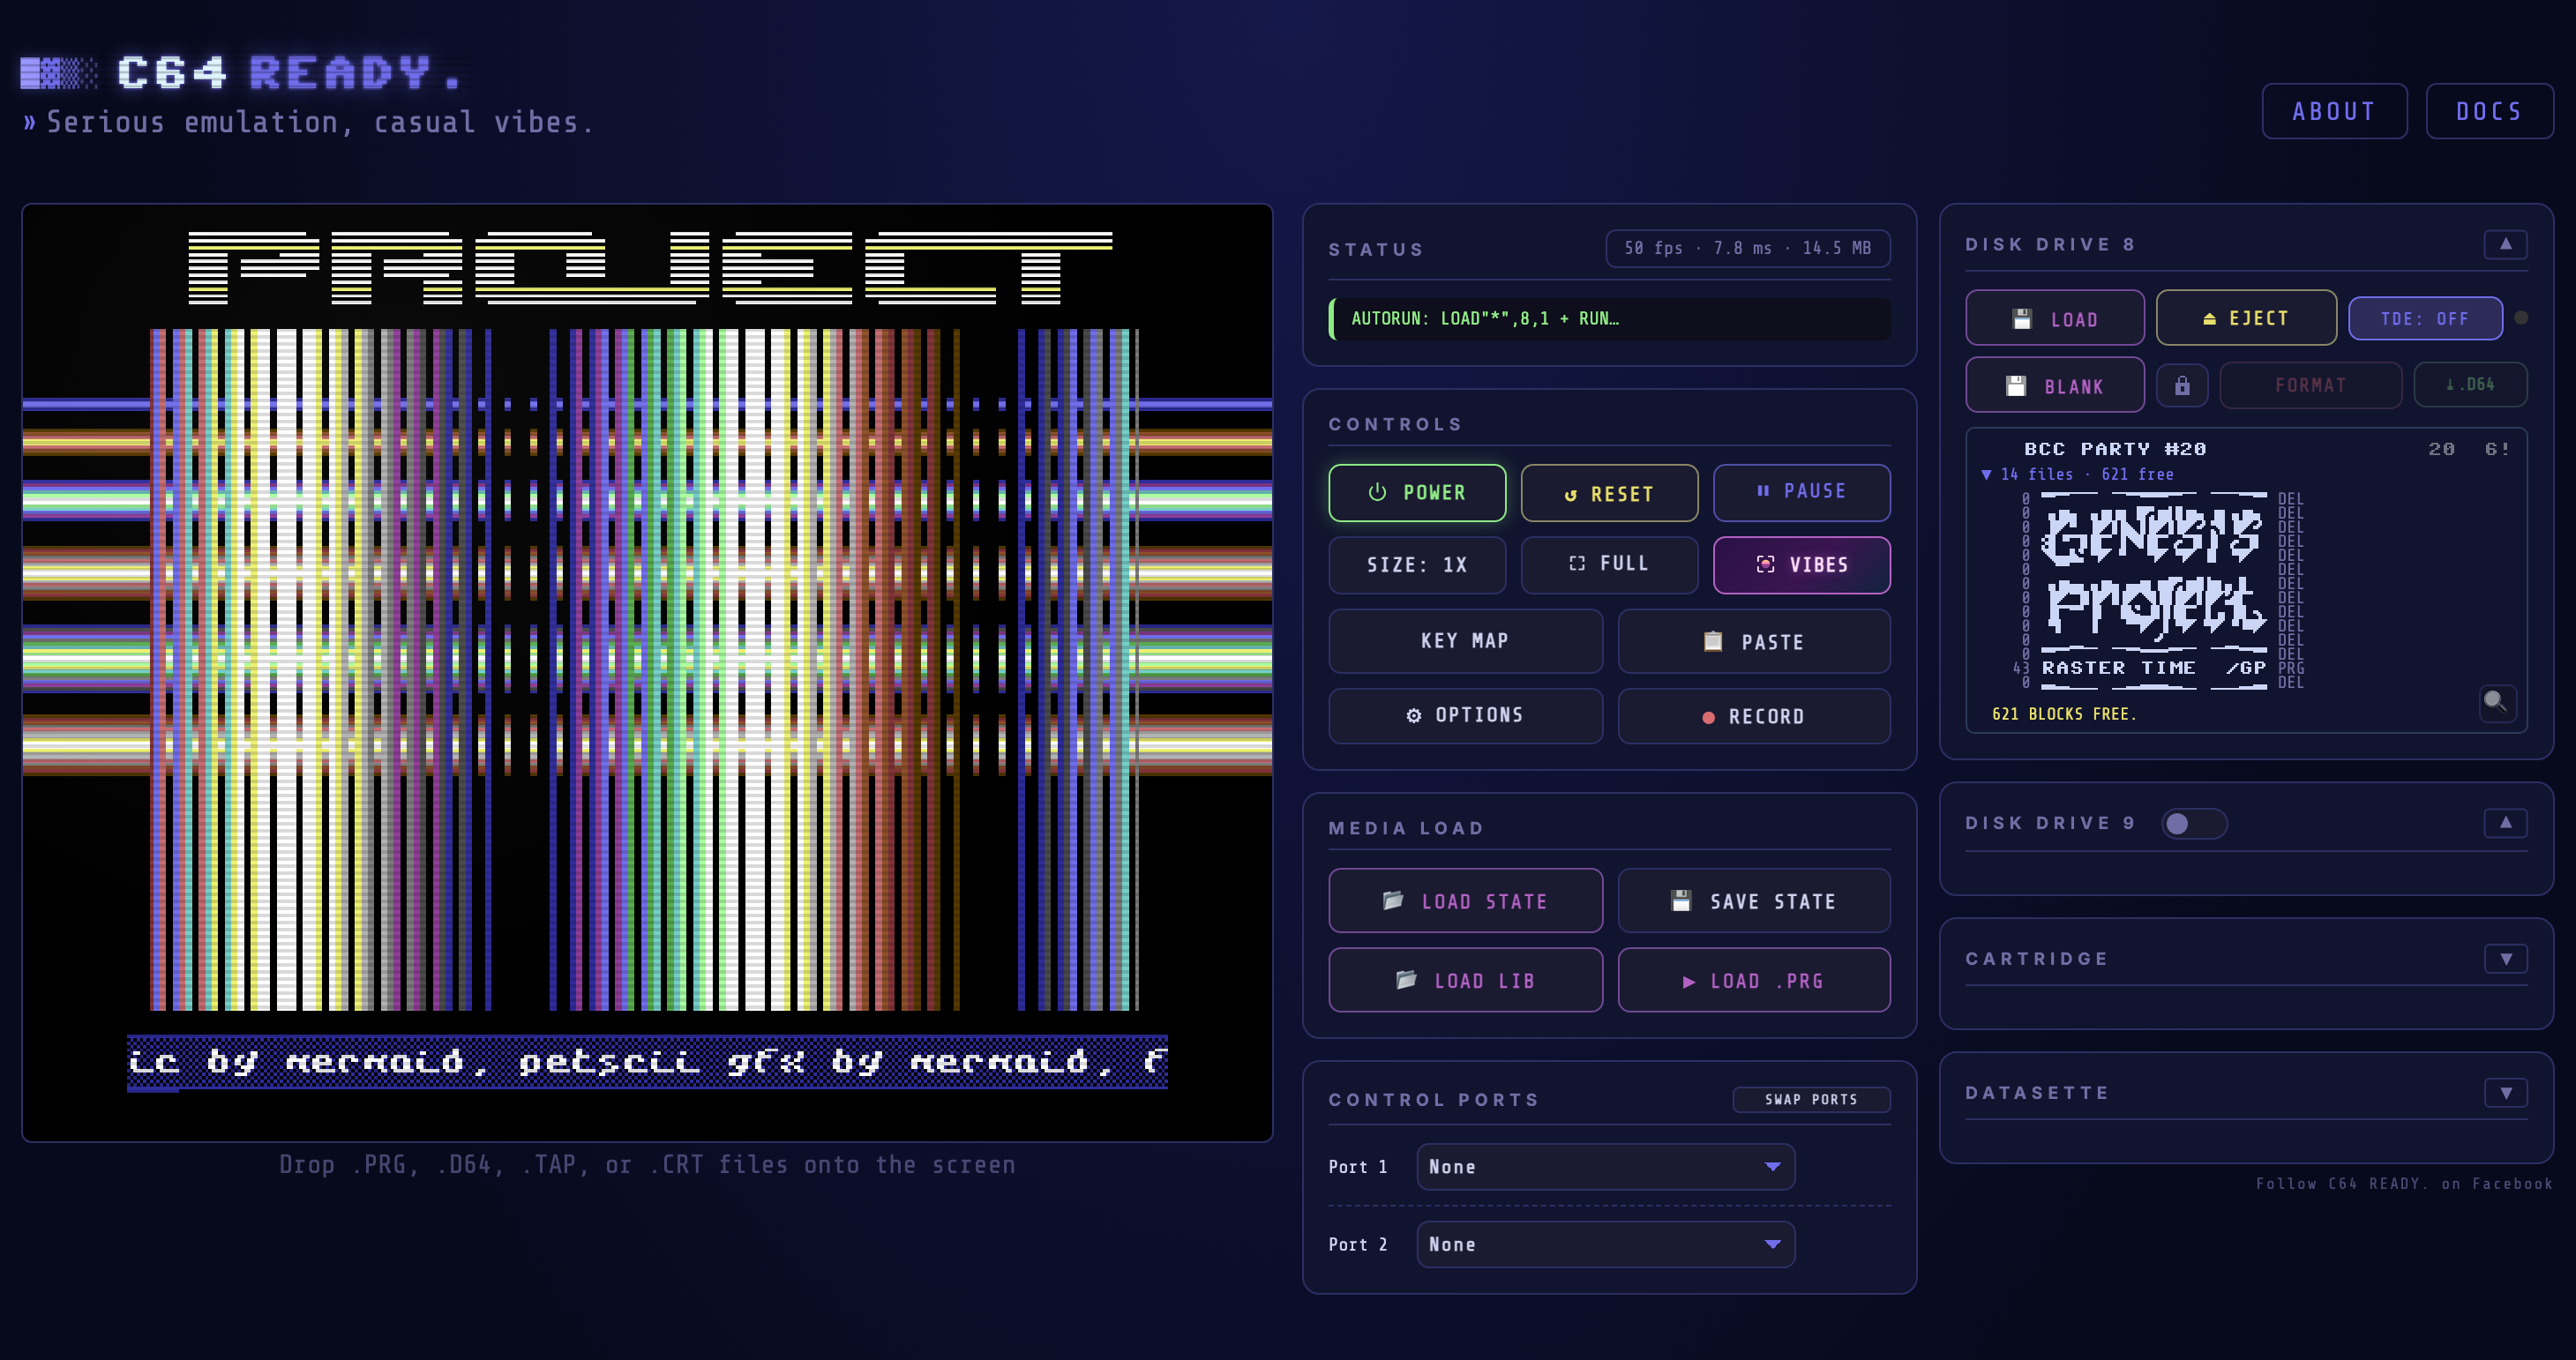Click LOAD .PRG play button
Viewport: 2576px width, 1360px height.
click(x=1754, y=980)
